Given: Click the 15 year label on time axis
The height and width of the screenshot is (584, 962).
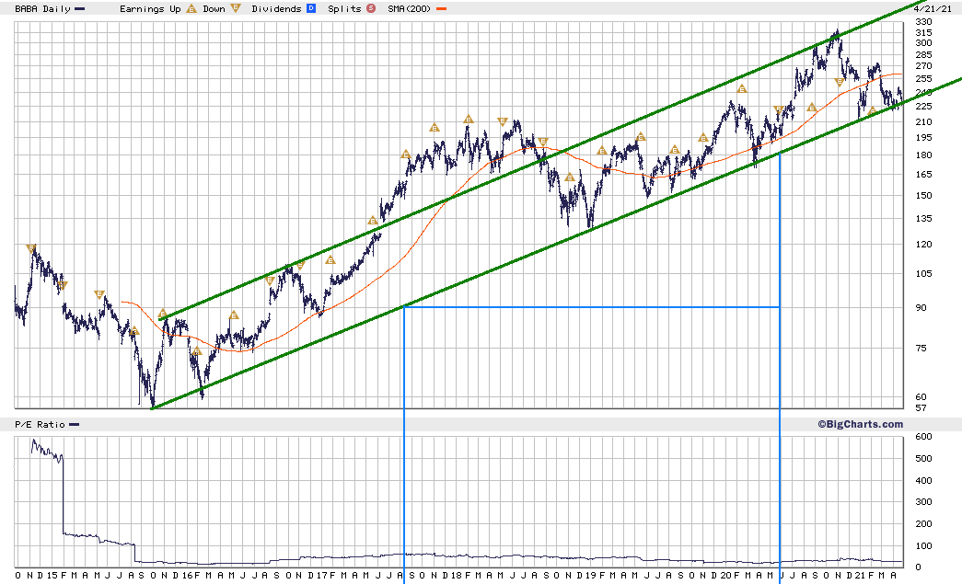Looking at the screenshot, I should pos(52,575).
